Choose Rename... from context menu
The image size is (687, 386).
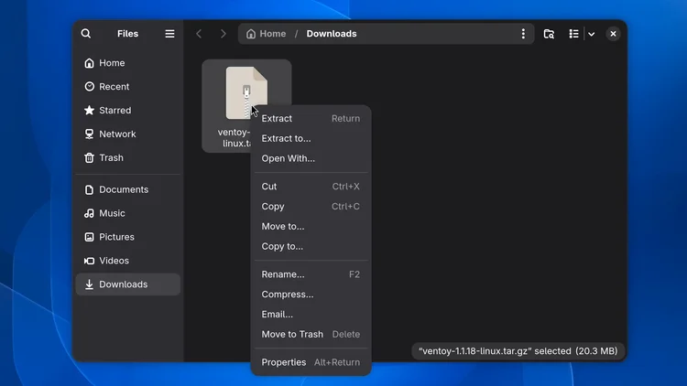(311, 274)
